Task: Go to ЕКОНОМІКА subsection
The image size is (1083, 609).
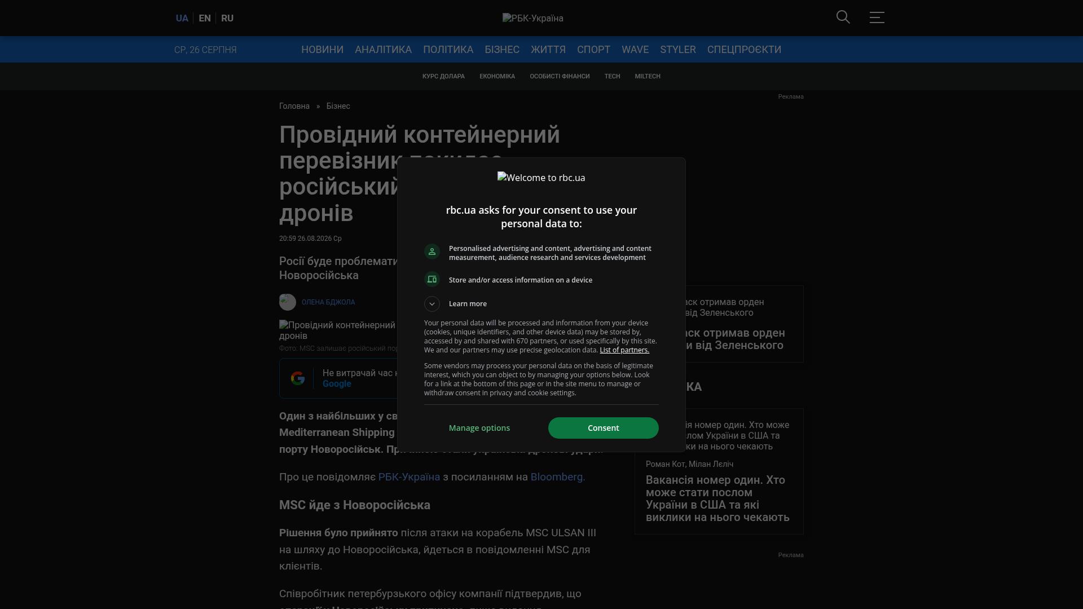Action: tap(497, 76)
